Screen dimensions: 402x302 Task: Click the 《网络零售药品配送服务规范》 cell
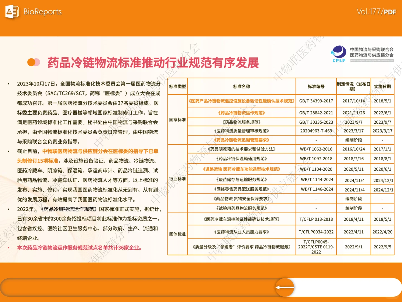[242, 189]
